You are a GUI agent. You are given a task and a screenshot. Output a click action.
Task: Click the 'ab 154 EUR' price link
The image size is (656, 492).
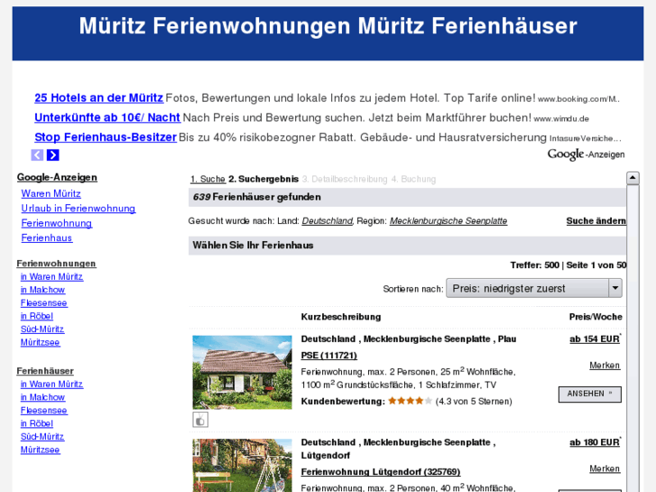tap(595, 339)
